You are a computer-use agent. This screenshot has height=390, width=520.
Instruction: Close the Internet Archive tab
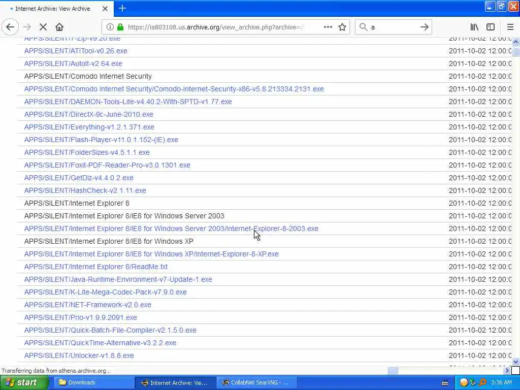(x=105, y=9)
